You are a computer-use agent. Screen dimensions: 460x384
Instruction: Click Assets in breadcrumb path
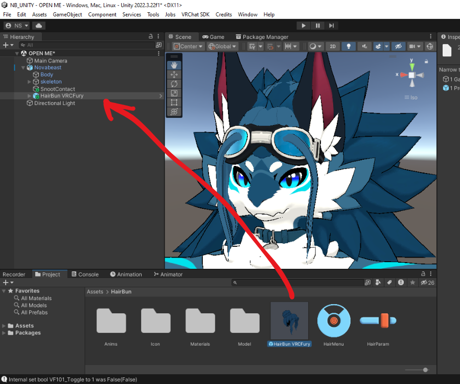click(95, 292)
